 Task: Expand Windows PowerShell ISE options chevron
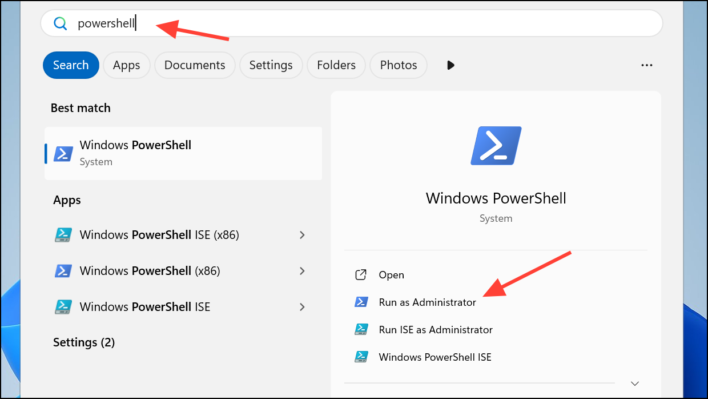[302, 307]
